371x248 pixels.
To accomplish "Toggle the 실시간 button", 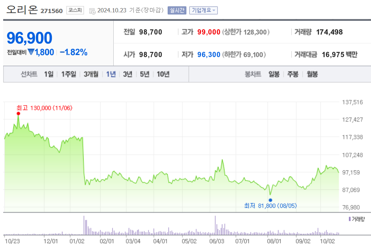I will [x=177, y=10].
